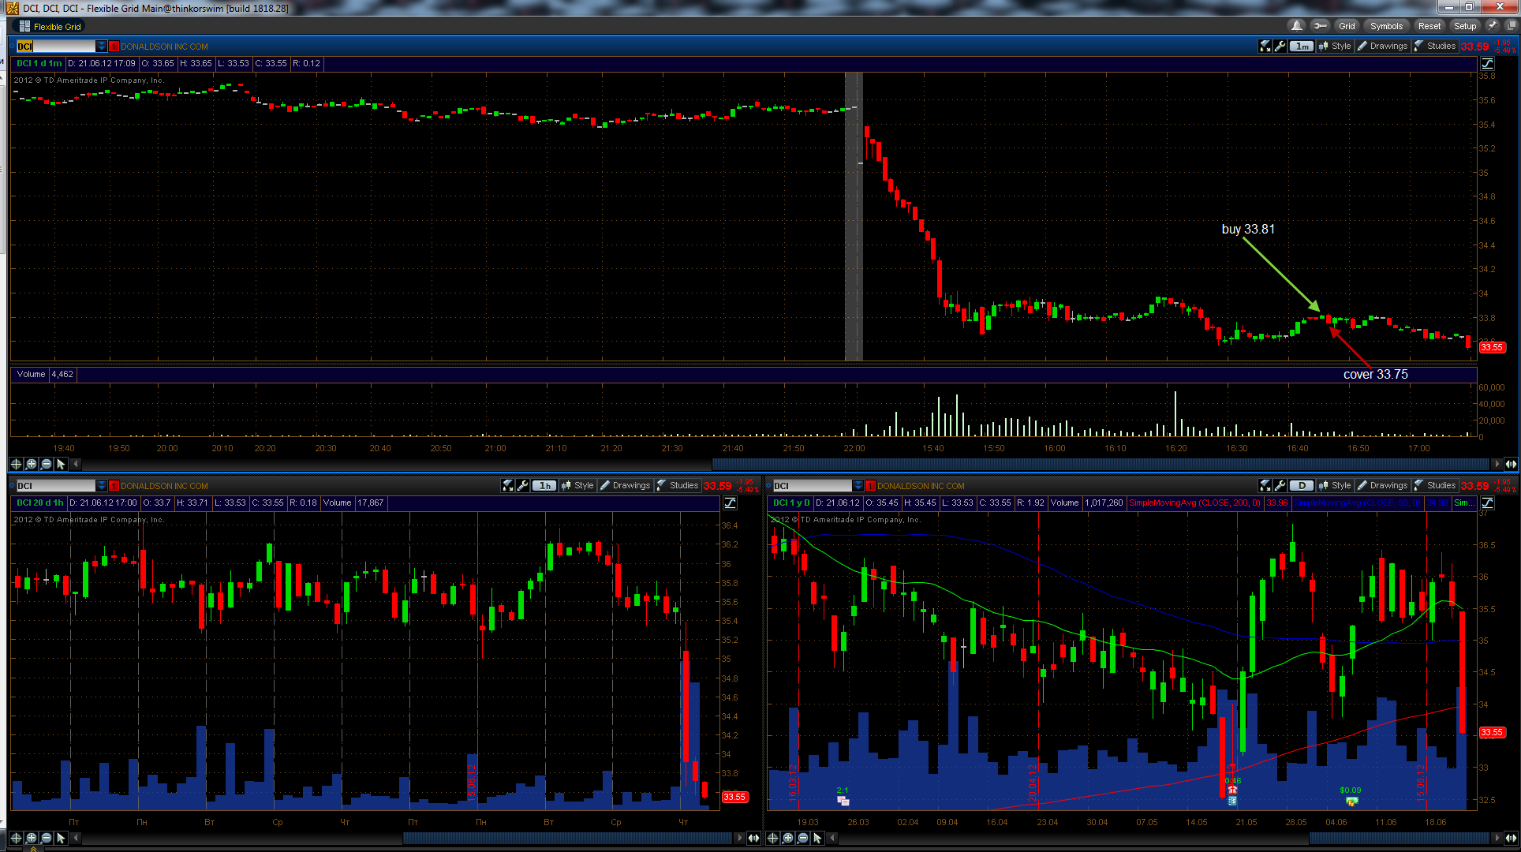
Task: Click the top chart horizontal scrollbar thumb
Action: (x=1101, y=464)
